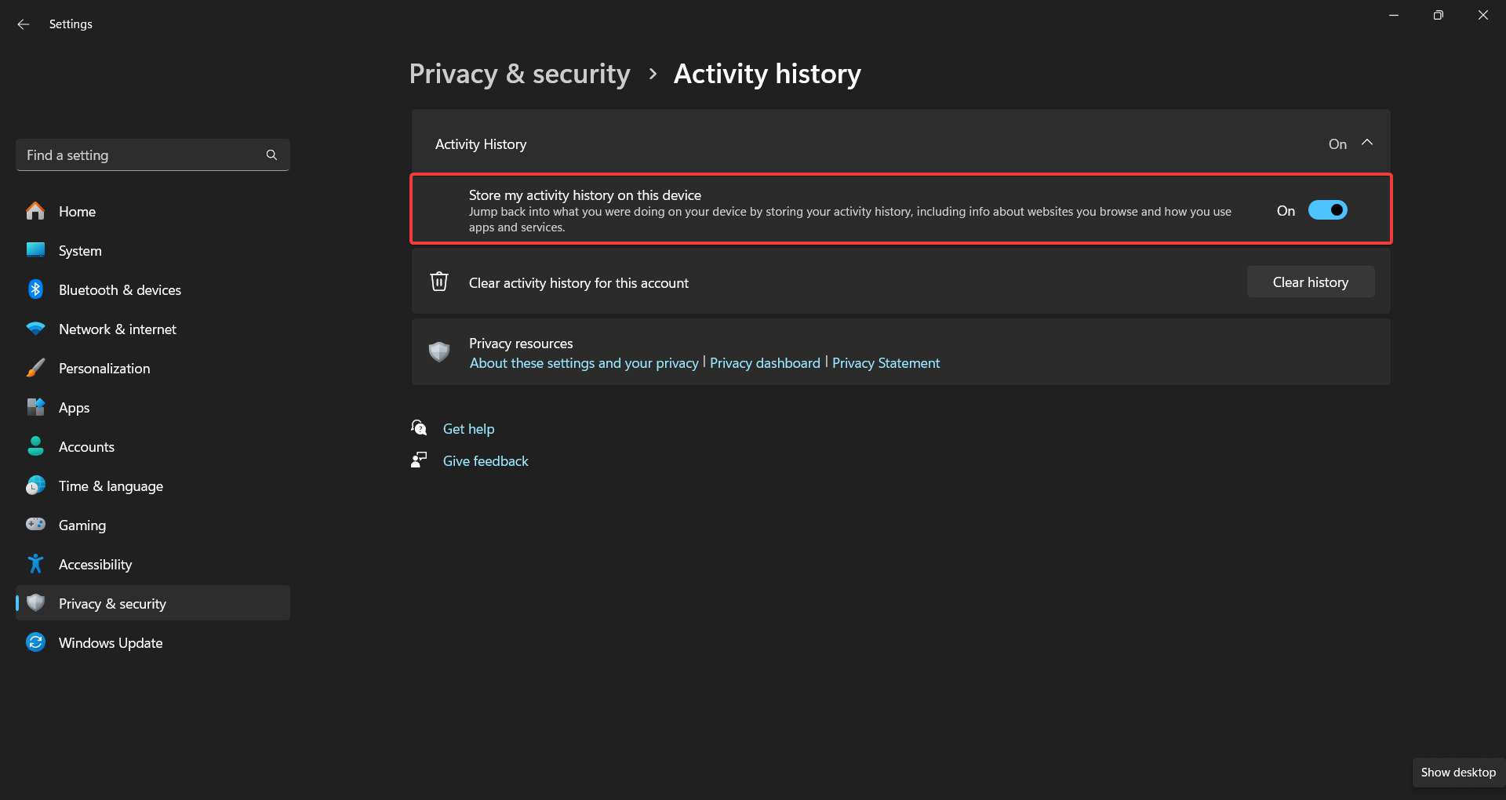Click the Home house icon
1506x800 pixels.
click(x=35, y=211)
